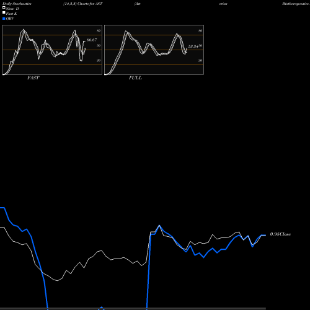The height and width of the screenshot is (310, 310).
Task: Click the 'Slow D' legend text
Action: [x=12, y=9]
